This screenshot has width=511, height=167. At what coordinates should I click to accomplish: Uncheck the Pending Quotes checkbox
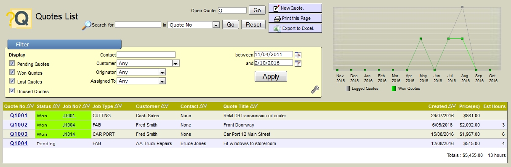coord(12,64)
